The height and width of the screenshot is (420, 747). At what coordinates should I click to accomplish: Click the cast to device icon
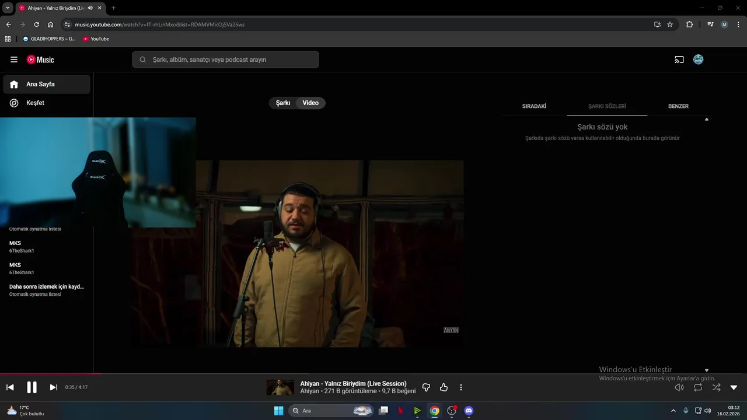tap(679, 60)
